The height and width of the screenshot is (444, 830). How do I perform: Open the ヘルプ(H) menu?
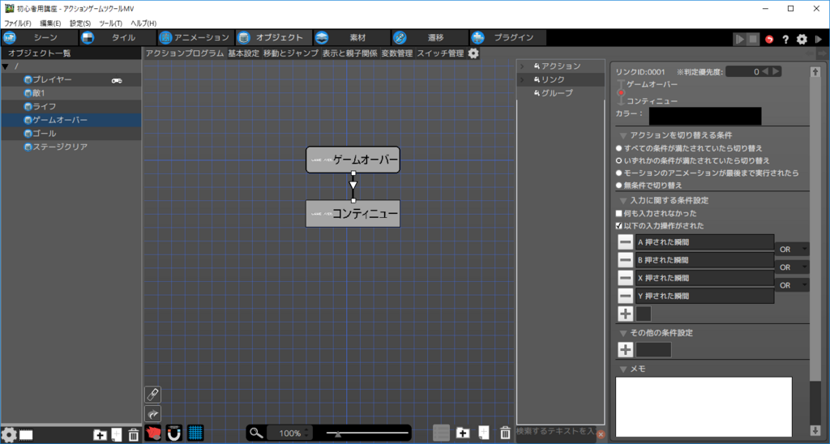point(143,23)
